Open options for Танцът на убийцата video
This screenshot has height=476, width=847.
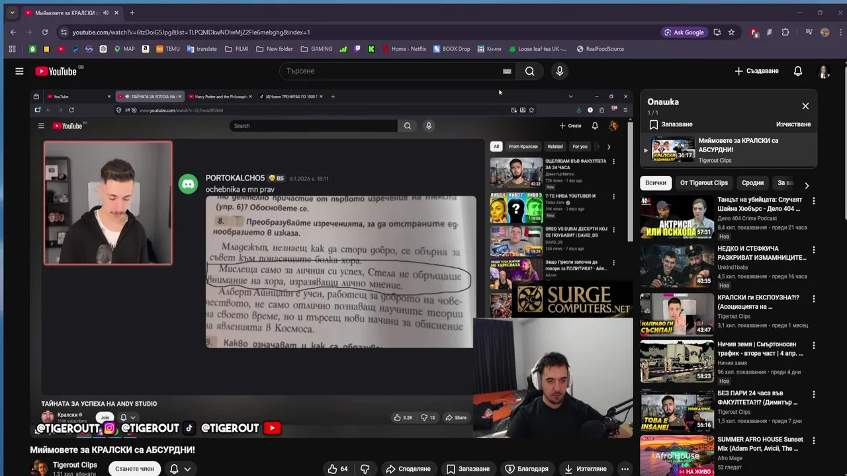click(x=814, y=201)
